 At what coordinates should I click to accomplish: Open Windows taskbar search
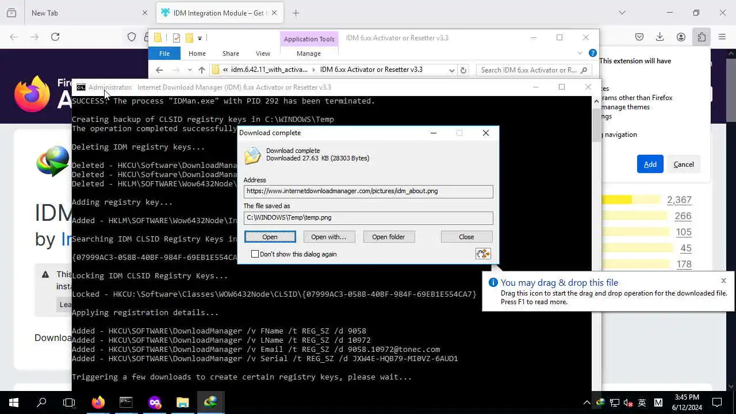coord(41,402)
